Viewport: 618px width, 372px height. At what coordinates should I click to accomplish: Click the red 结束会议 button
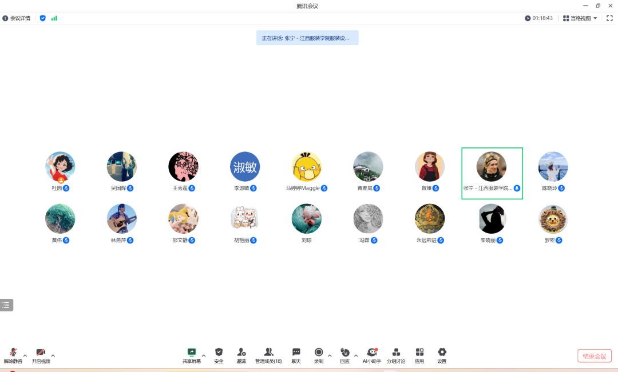pos(595,356)
